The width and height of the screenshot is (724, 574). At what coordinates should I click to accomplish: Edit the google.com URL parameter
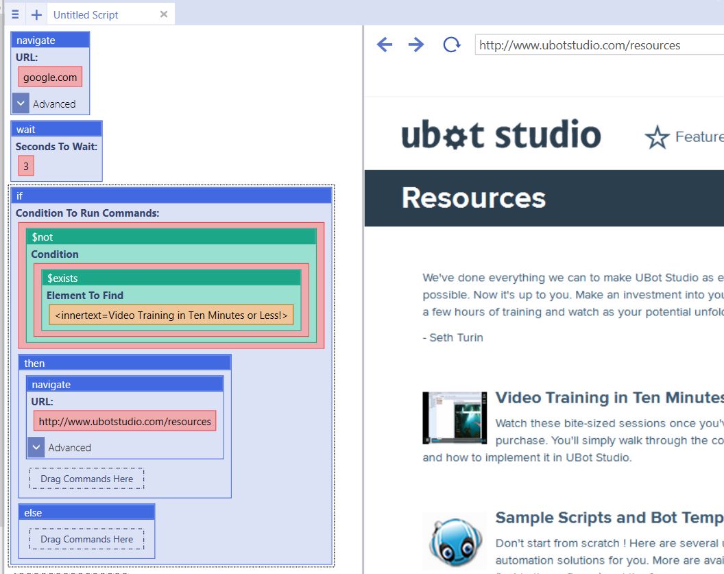[x=50, y=77]
